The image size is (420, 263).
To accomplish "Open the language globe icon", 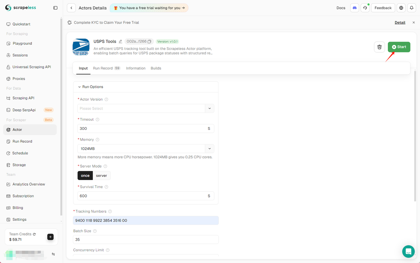I will pyautogui.click(x=401, y=8).
